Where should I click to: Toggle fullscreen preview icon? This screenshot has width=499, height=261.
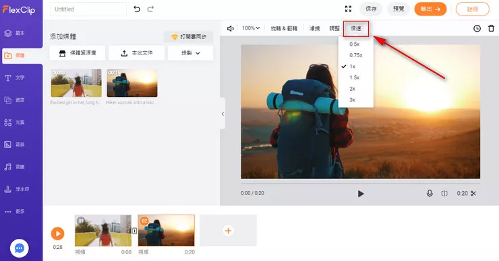point(348,9)
